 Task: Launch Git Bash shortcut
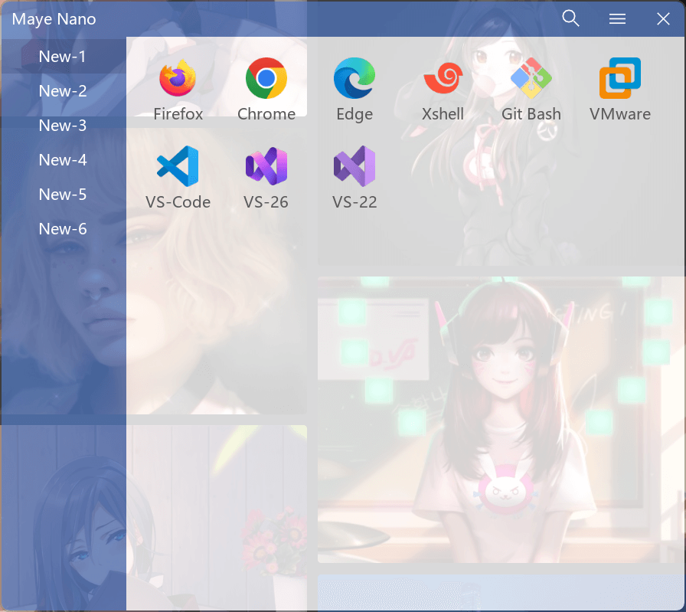[x=531, y=79]
